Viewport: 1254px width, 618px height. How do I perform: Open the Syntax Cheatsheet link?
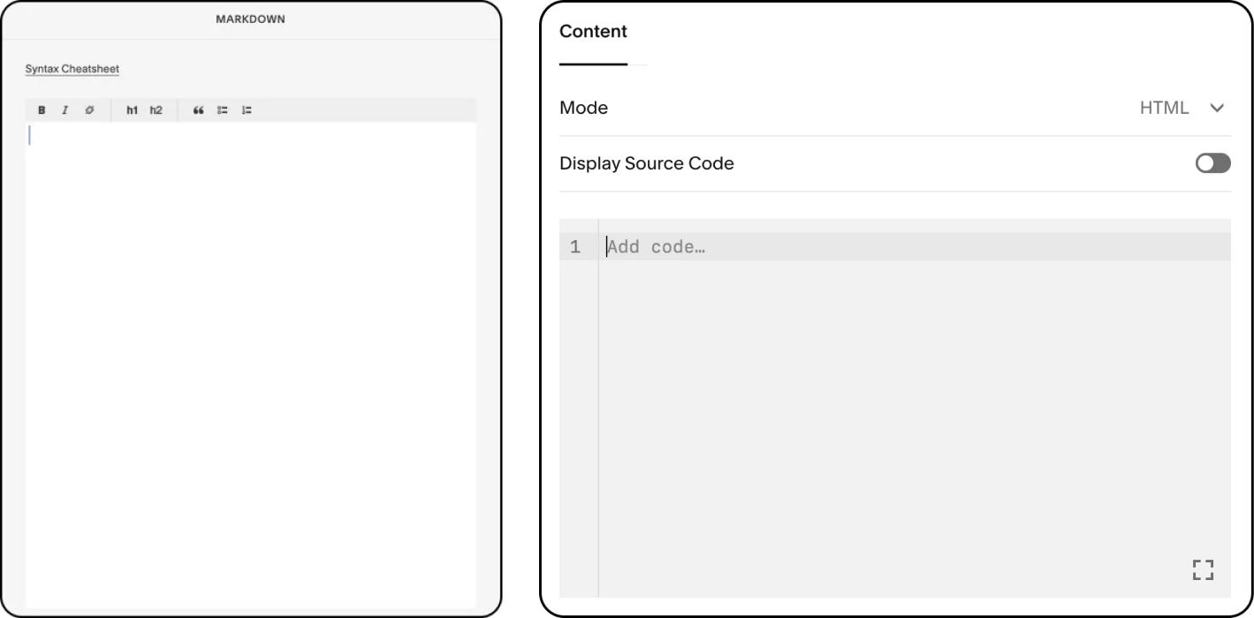click(x=72, y=69)
